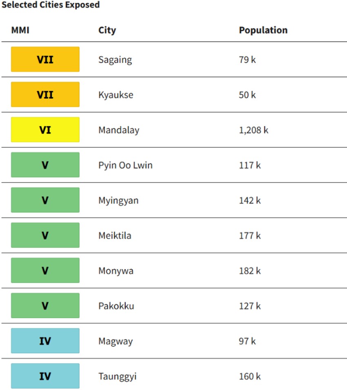The image size is (347, 390).
Task: Select the orange VII badge for Kyaukse
Action: point(45,95)
